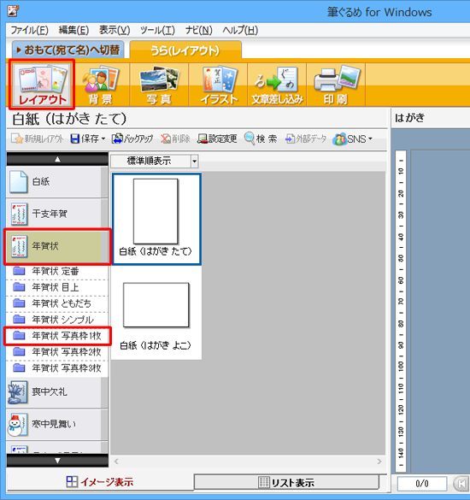This screenshot has width=470, height=500.
Task: Click the 保存 save toolbar button
Action: tap(87, 138)
